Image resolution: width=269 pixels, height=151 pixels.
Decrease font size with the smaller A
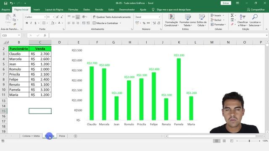62,17
